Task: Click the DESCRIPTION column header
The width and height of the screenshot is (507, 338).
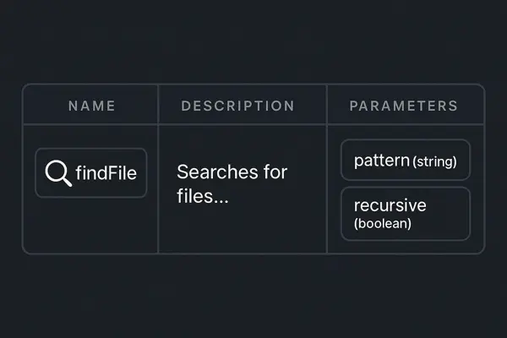Action: [237, 106]
